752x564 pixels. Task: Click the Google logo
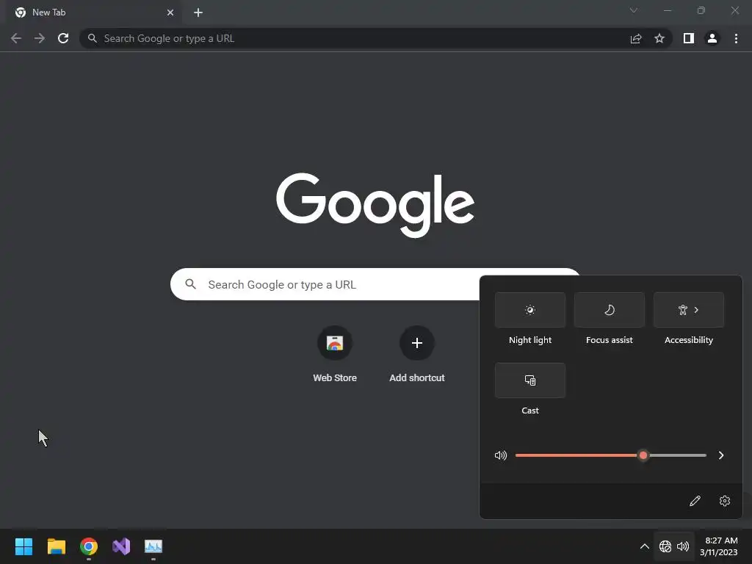pos(375,206)
